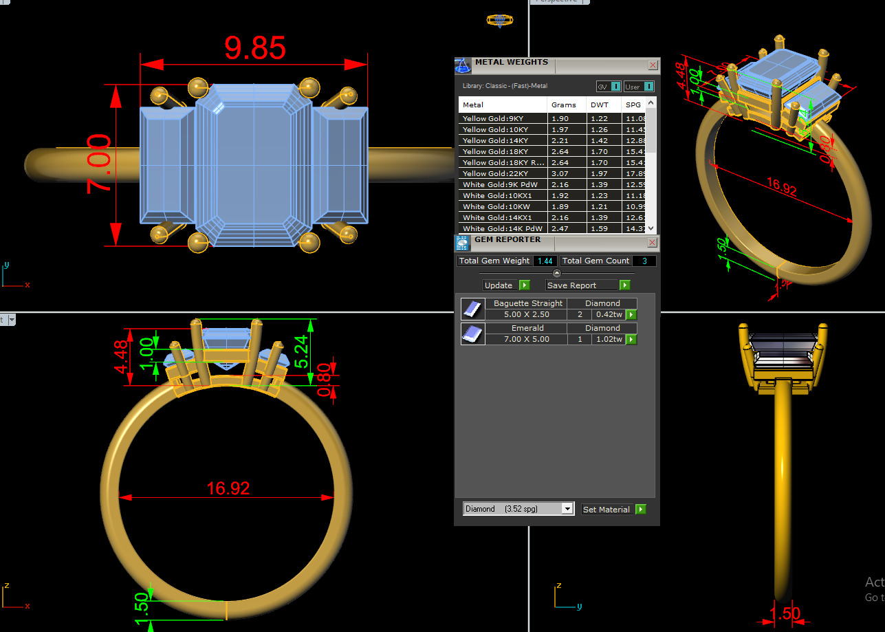Click the small ring icon atop viewport

pos(500,20)
